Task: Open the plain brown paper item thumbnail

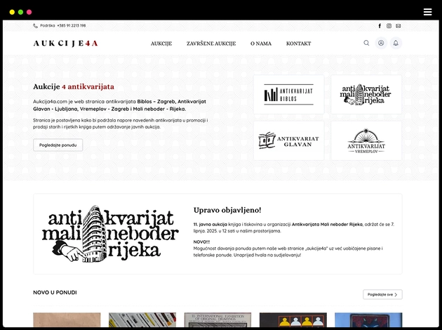Action: (x=67, y=320)
